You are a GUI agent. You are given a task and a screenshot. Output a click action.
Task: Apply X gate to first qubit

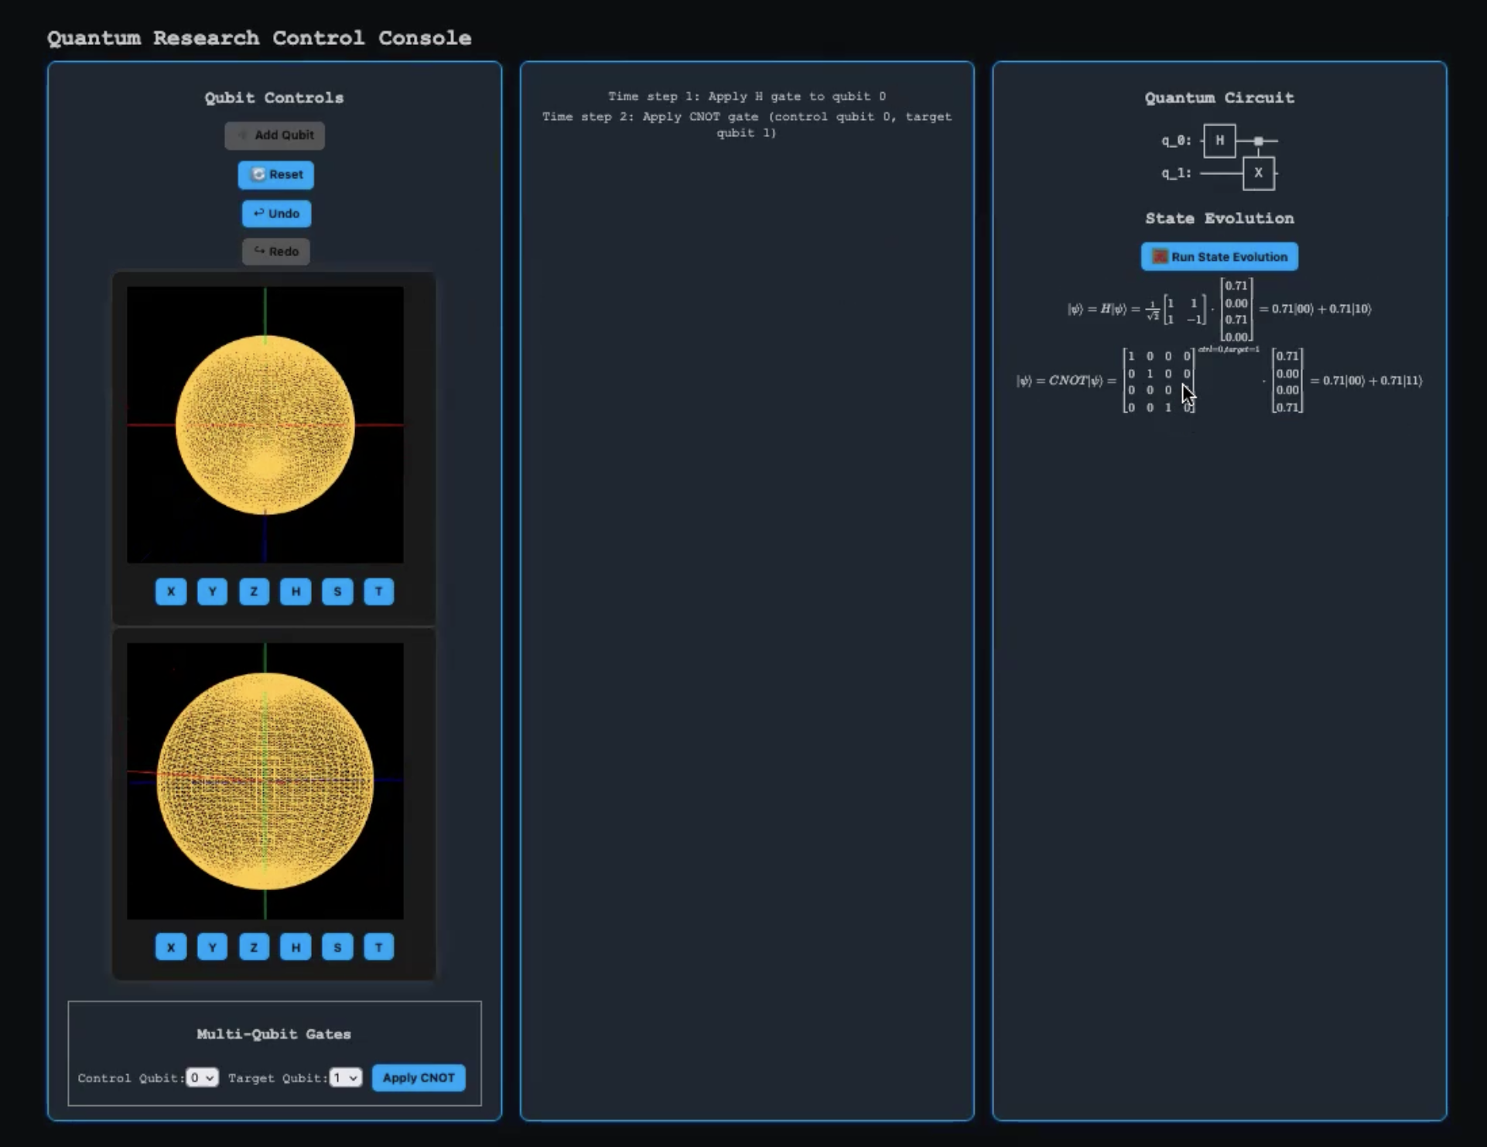tap(171, 592)
